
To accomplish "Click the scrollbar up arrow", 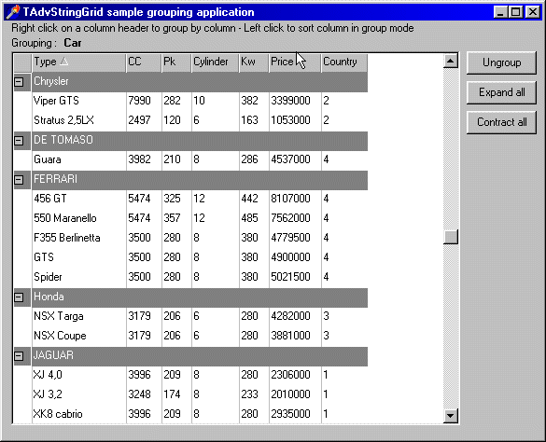I will tap(451, 62).
